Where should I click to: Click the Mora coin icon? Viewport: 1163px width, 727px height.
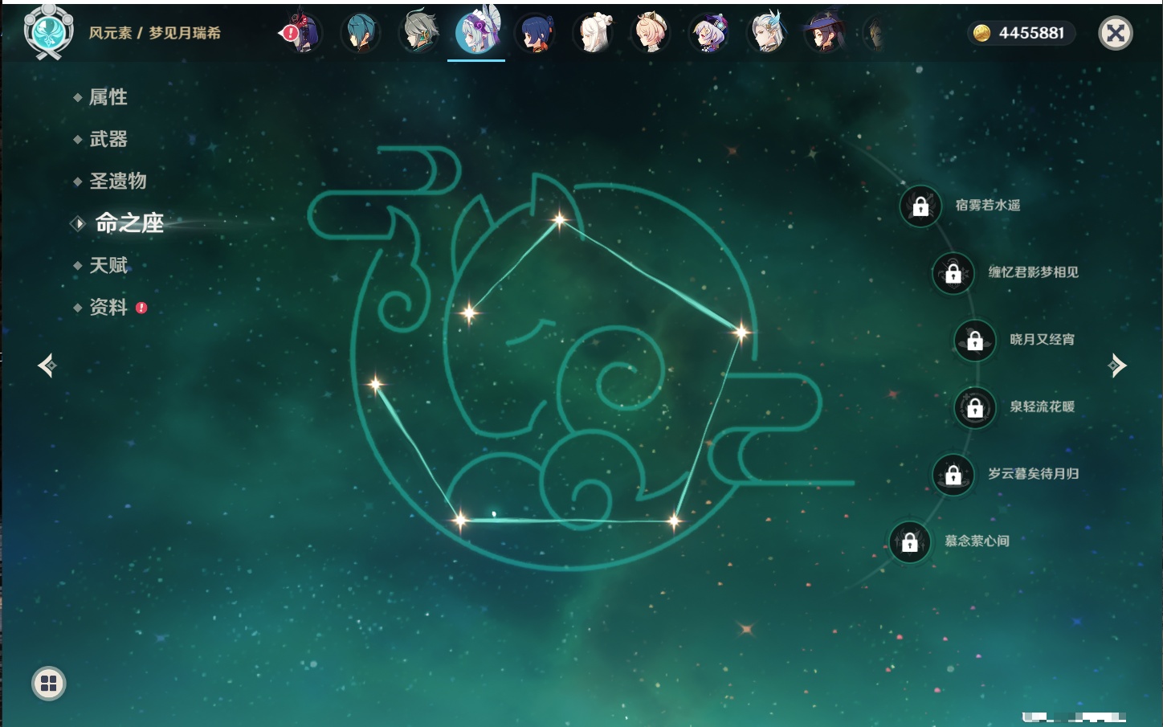click(981, 33)
